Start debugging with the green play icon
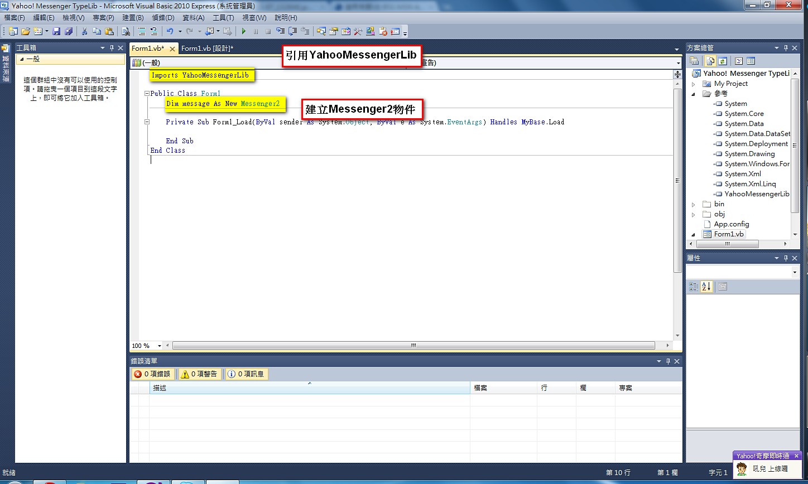Image resolution: width=808 pixels, height=484 pixels. coord(244,31)
